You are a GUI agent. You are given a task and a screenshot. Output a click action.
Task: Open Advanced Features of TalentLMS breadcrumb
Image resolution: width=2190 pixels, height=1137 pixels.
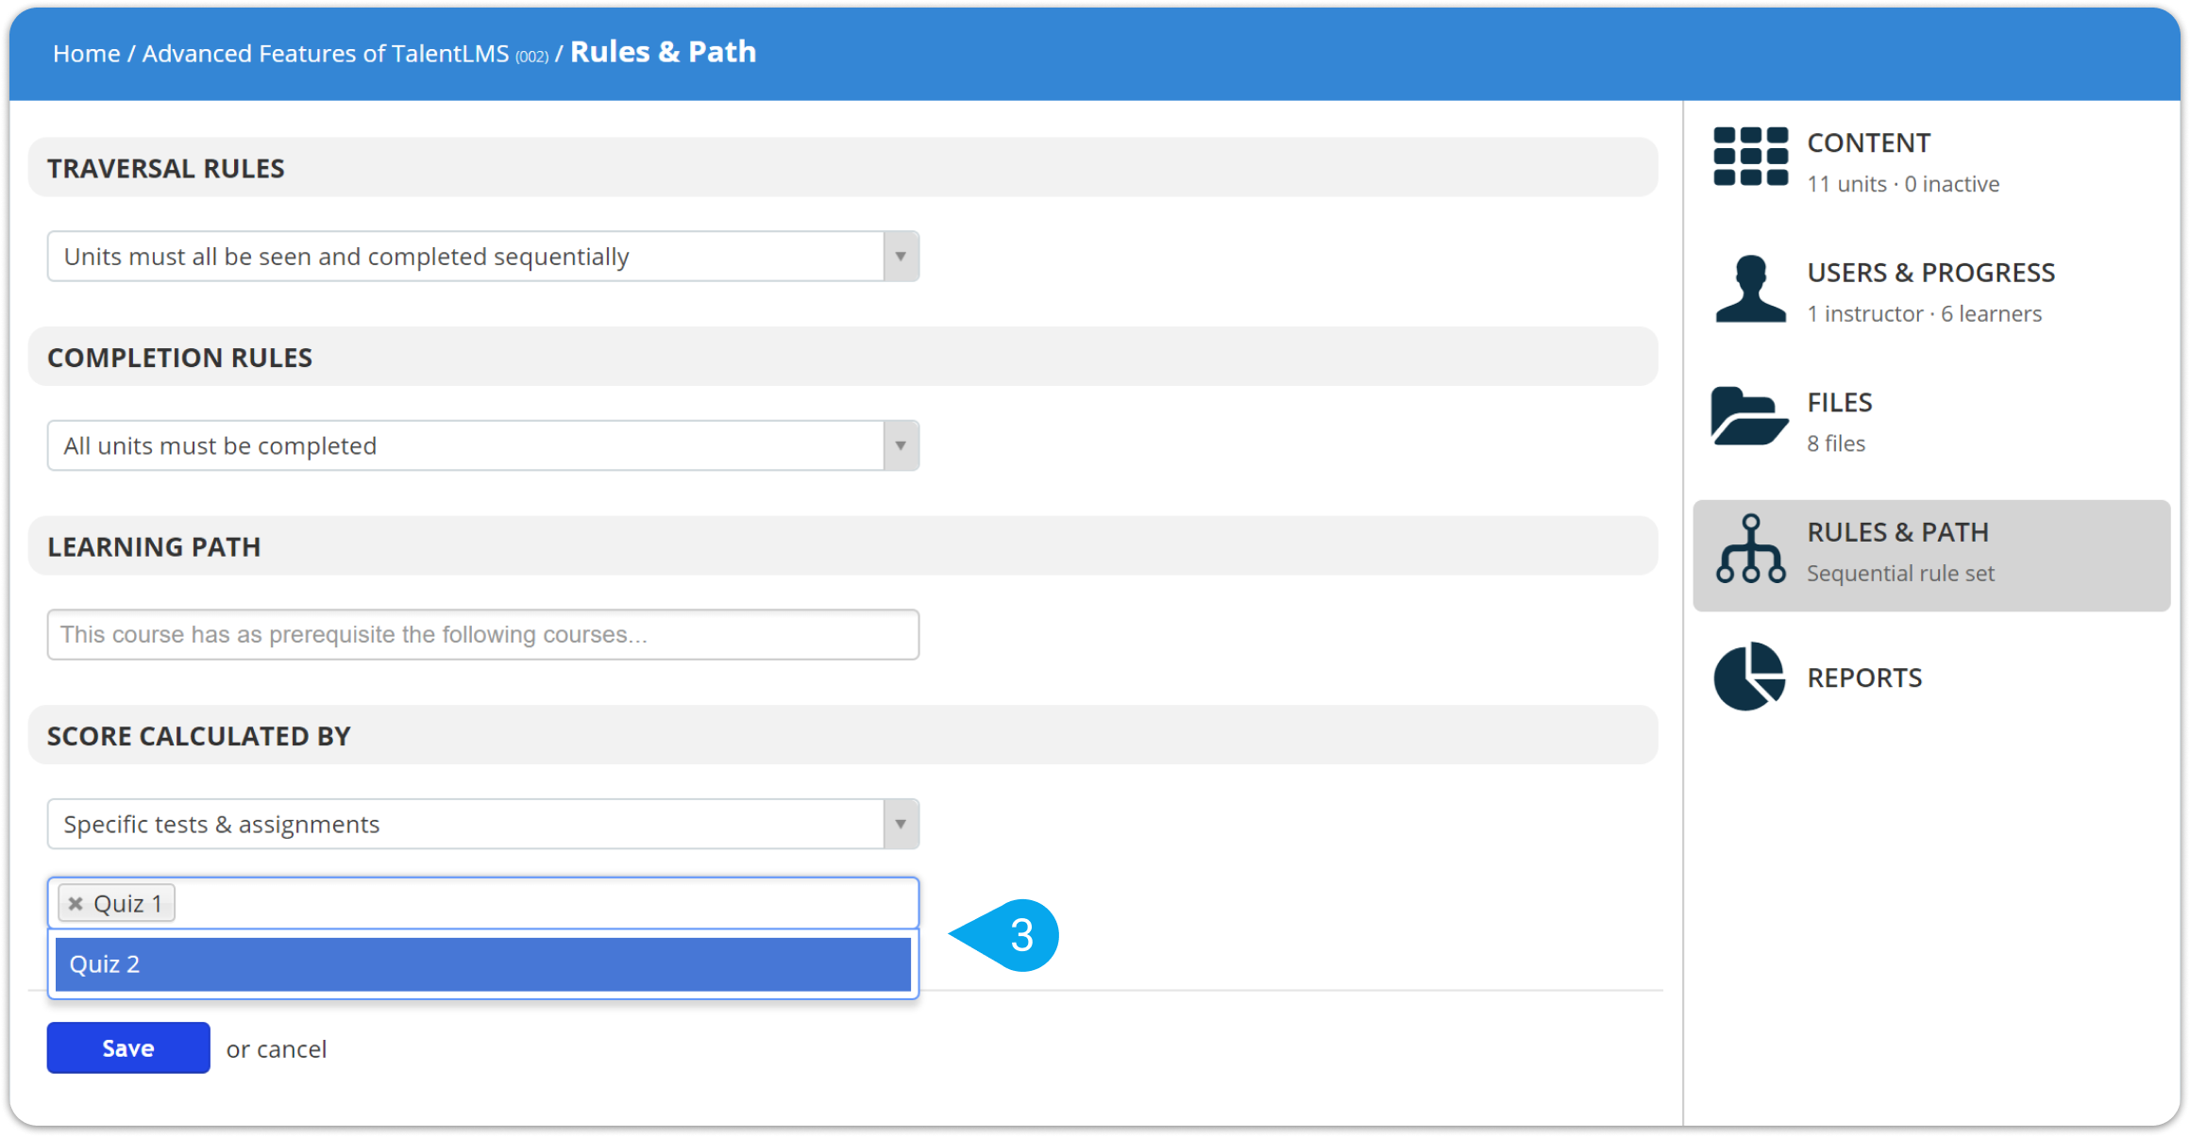326,54
